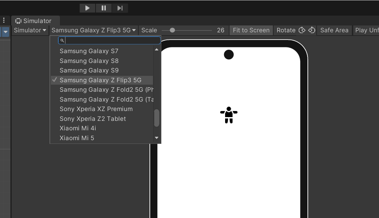
Task: Click the Pause button
Action: point(104,8)
